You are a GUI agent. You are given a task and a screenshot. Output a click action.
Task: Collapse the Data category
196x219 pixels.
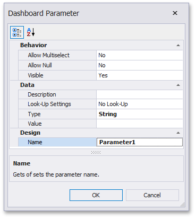coord(178,85)
